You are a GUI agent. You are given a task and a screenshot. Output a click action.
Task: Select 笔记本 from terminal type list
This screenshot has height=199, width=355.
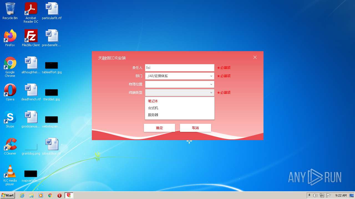click(179, 101)
